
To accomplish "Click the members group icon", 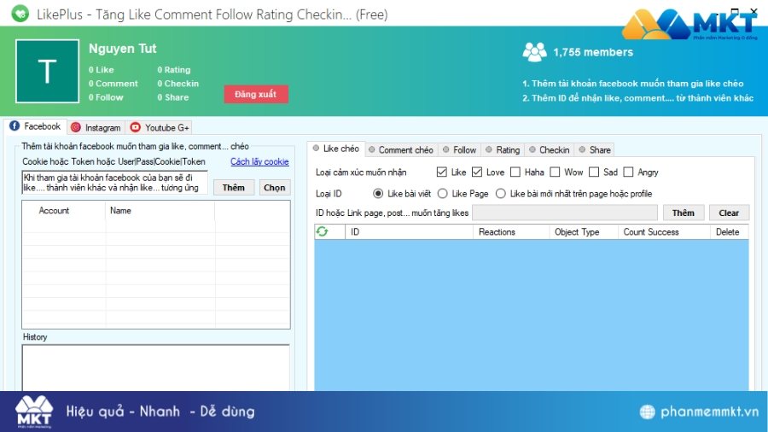I will pos(534,52).
